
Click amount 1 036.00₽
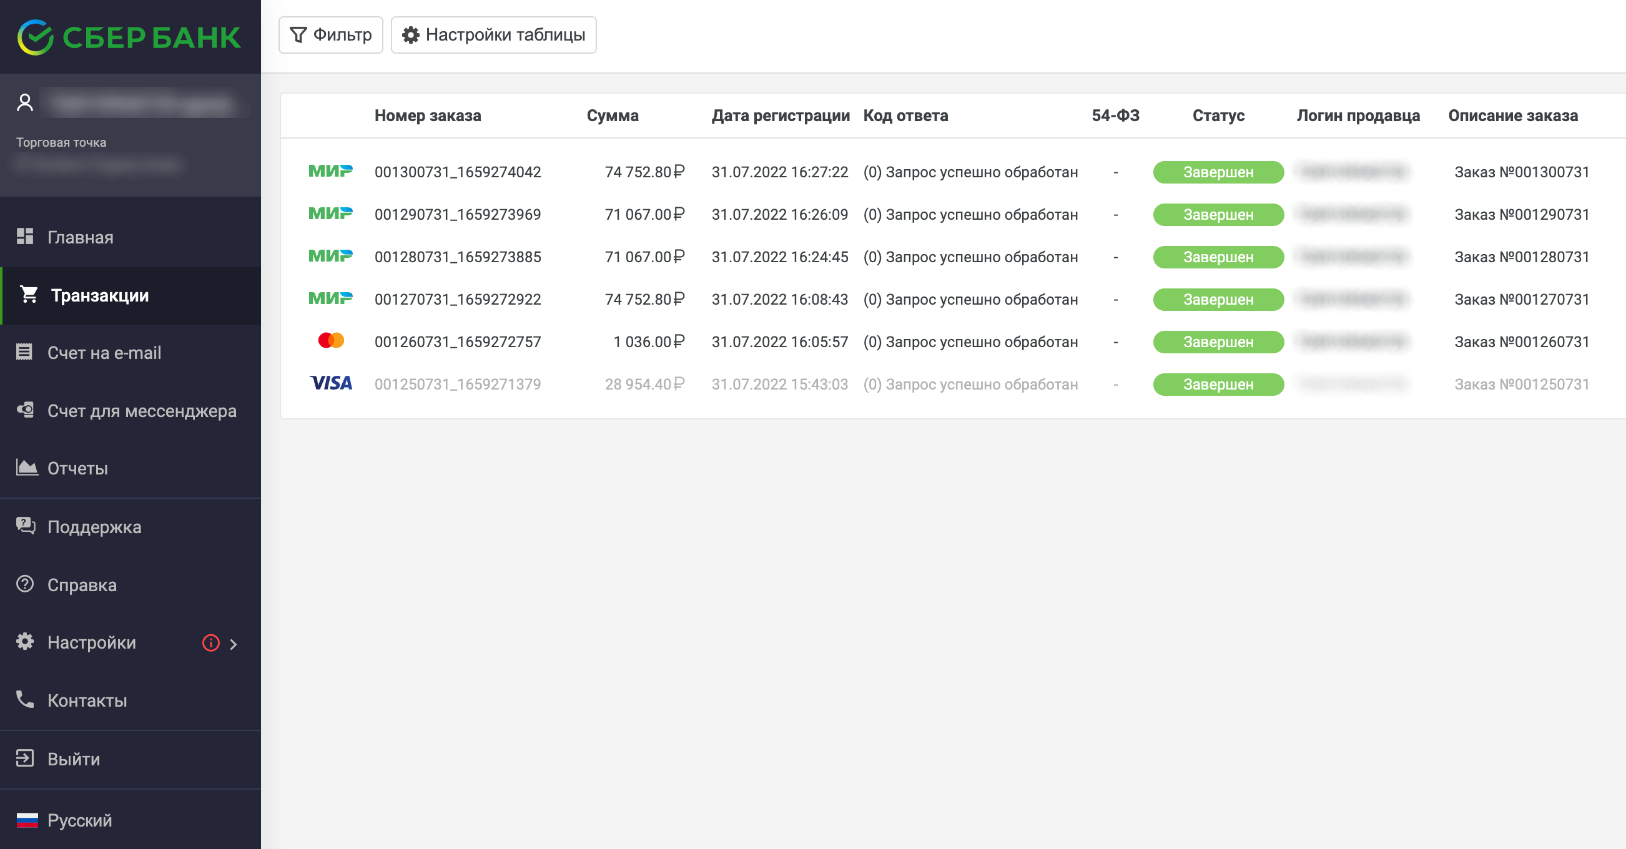pos(649,341)
